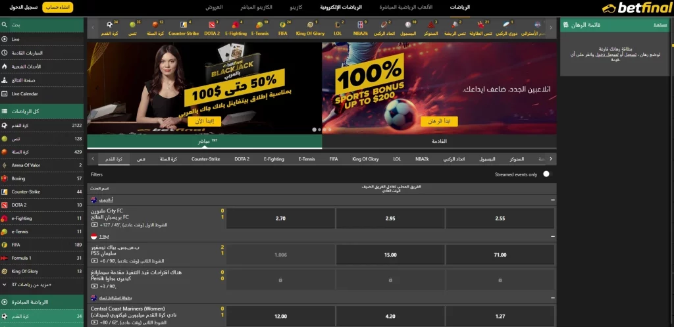Collapse the first league section with minus
This screenshot has width=674, height=327.
click(552, 200)
